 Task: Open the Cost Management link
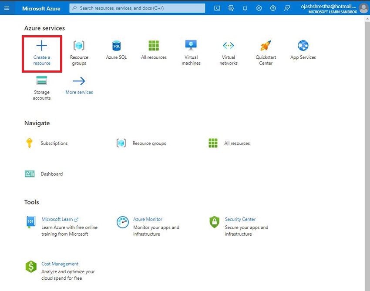[60, 264]
